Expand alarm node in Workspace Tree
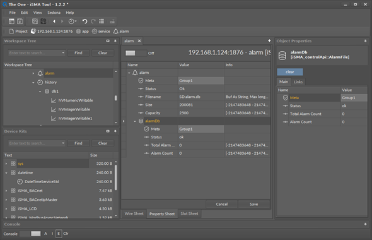 pyautogui.click(x=33, y=73)
